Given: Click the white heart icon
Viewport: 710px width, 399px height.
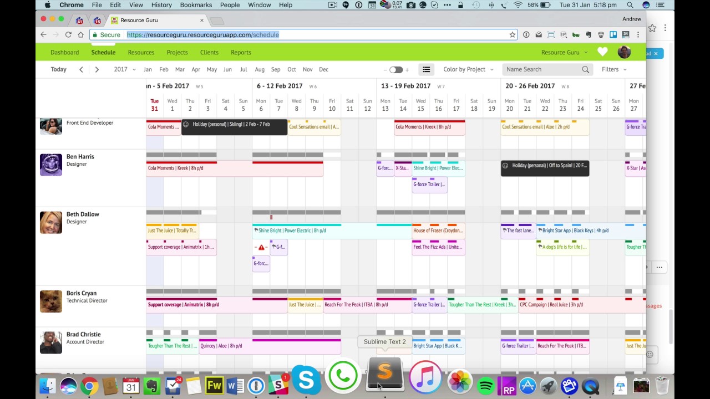Looking at the screenshot, I should click(602, 52).
